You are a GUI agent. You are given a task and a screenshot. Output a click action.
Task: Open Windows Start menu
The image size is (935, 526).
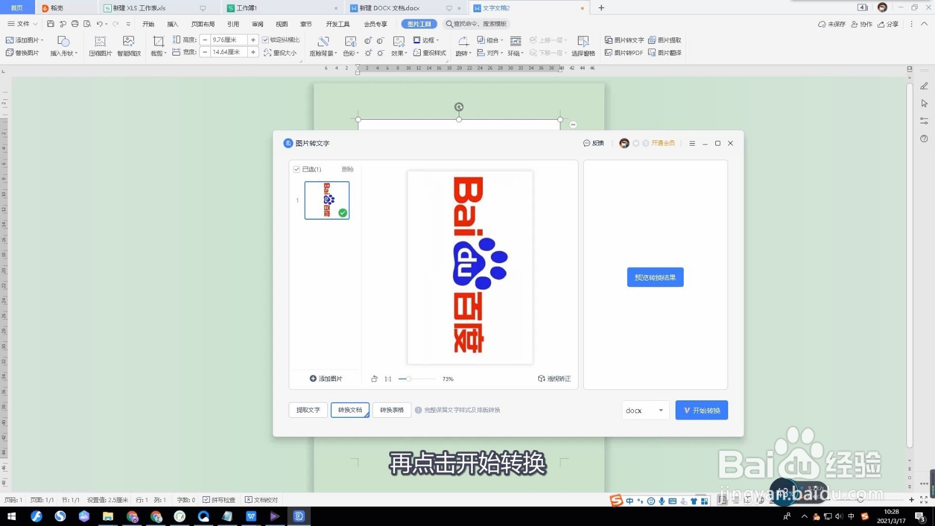tap(12, 516)
